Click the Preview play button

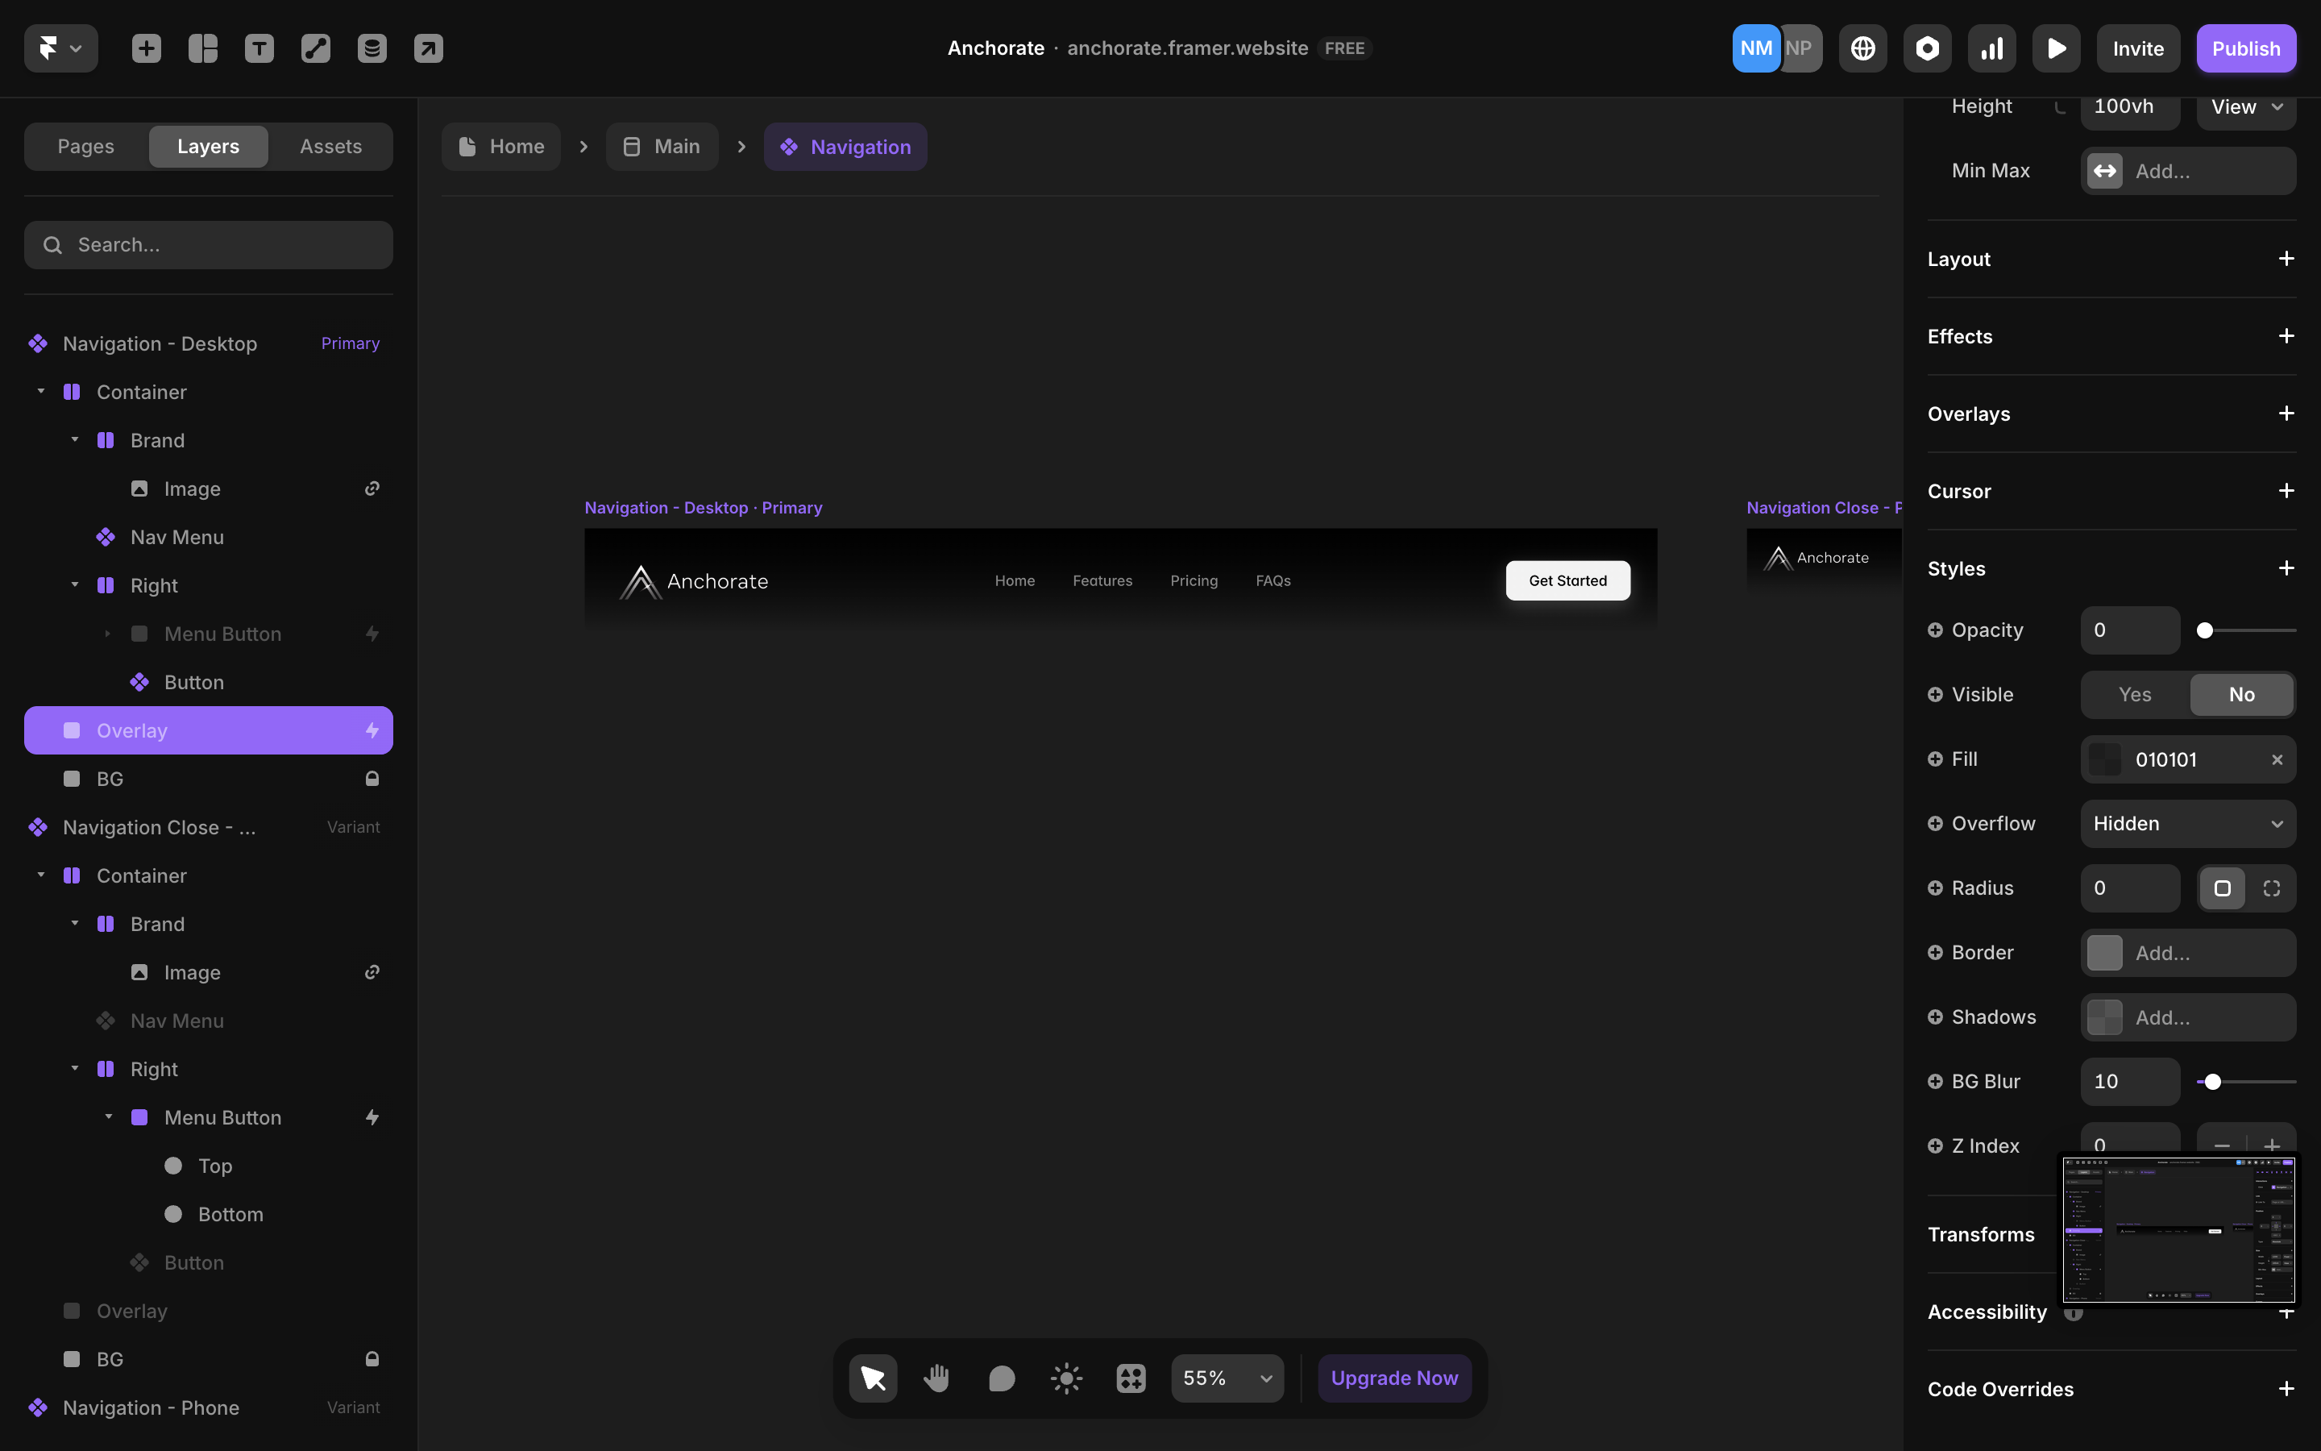(2055, 48)
